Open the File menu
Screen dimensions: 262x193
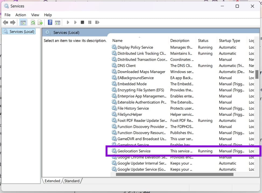7,15
